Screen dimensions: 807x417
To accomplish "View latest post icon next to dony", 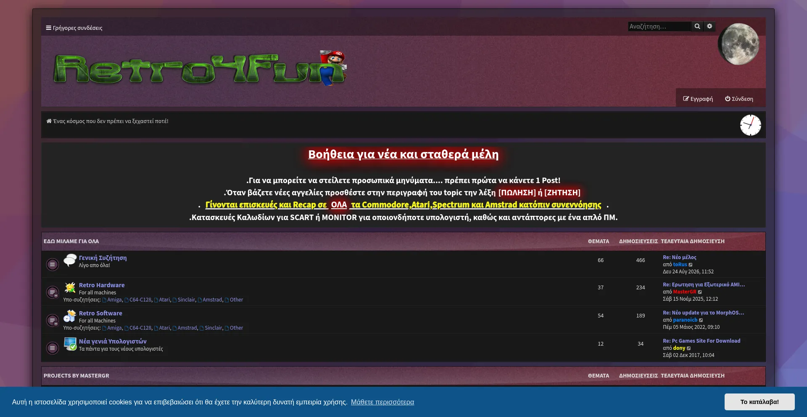I will tap(688, 348).
